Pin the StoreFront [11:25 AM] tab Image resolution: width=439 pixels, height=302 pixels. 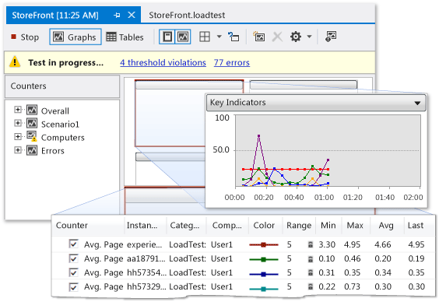117,15
